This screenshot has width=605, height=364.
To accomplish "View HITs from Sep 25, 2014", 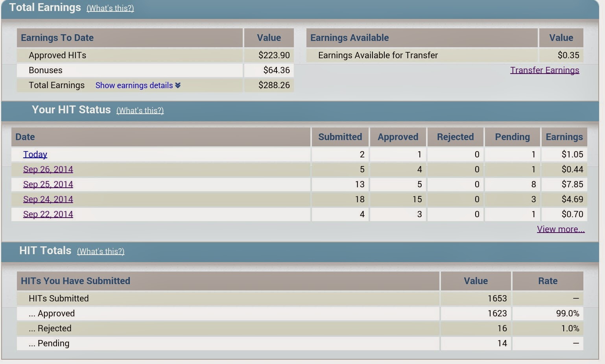I will point(48,184).
